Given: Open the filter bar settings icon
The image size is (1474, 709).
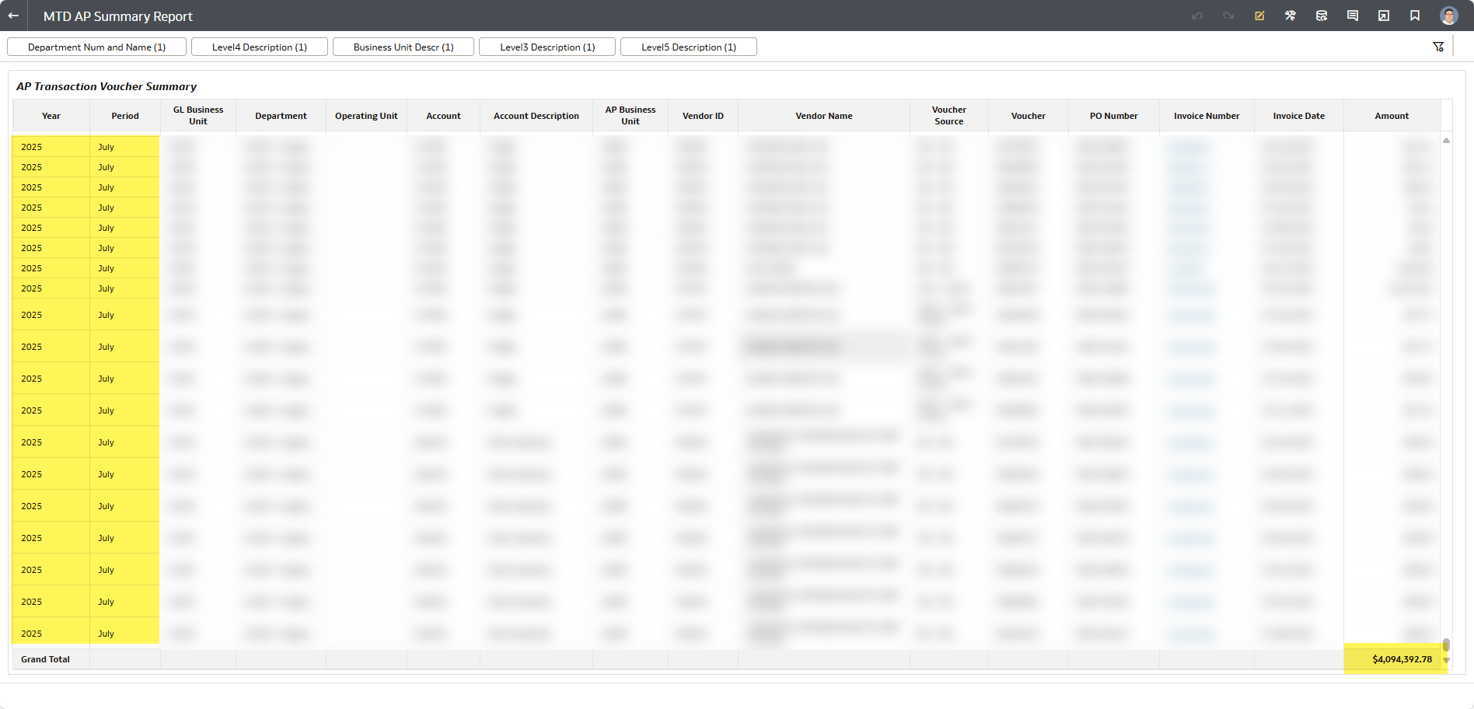Looking at the screenshot, I should click(x=1438, y=47).
